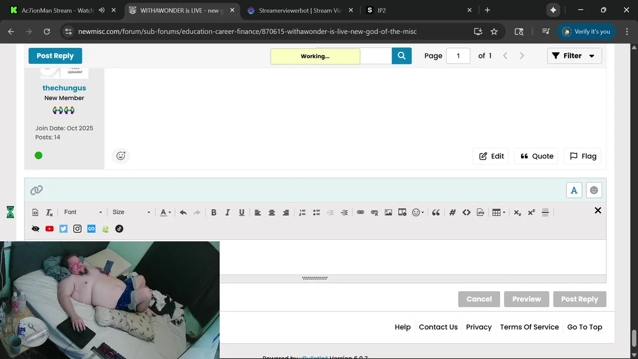The height and width of the screenshot is (359, 638).
Task: Click the green character embed icon
Action: tap(105, 229)
